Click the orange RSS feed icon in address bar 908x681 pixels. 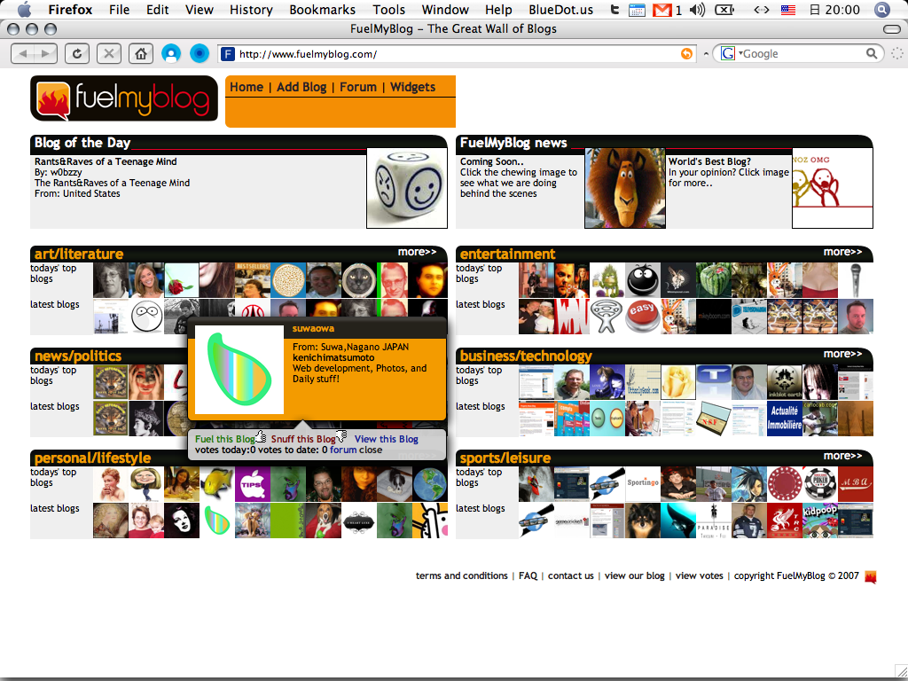coord(686,54)
